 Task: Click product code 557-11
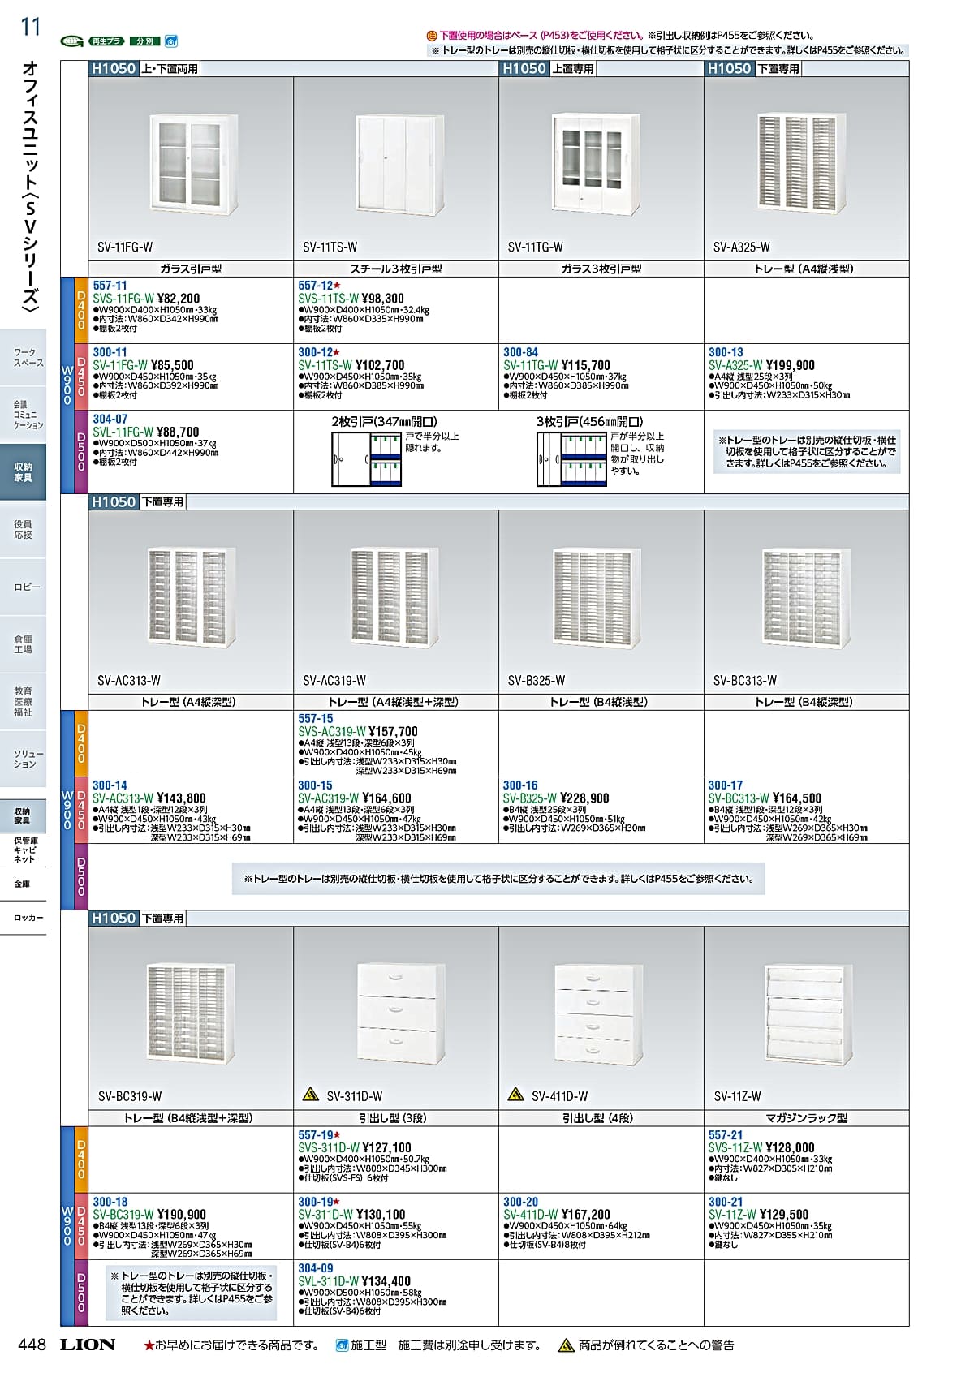tap(110, 286)
